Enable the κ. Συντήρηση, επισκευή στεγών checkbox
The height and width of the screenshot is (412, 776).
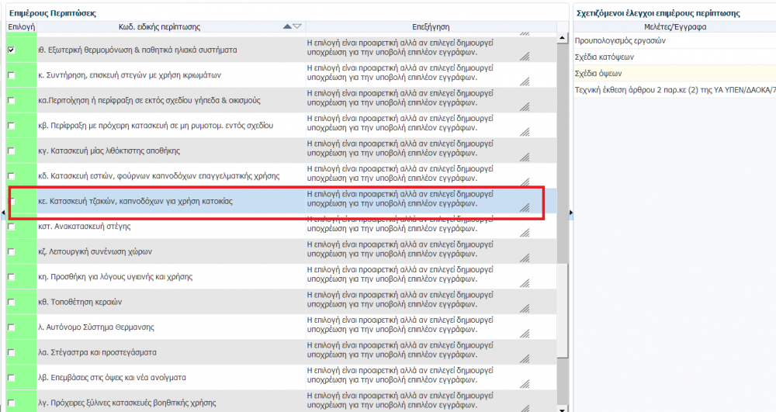(x=11, y=75)
